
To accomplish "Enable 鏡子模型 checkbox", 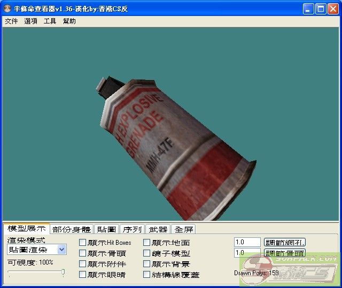I will tap(146, 253).
